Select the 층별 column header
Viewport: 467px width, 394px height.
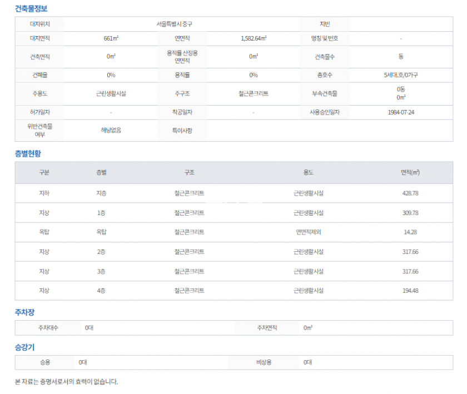point(101,173)
